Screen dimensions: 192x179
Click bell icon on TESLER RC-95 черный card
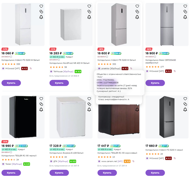[x=41, y=110]
